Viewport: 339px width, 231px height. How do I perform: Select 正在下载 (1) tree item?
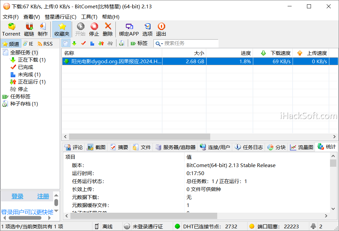(32, 60)
